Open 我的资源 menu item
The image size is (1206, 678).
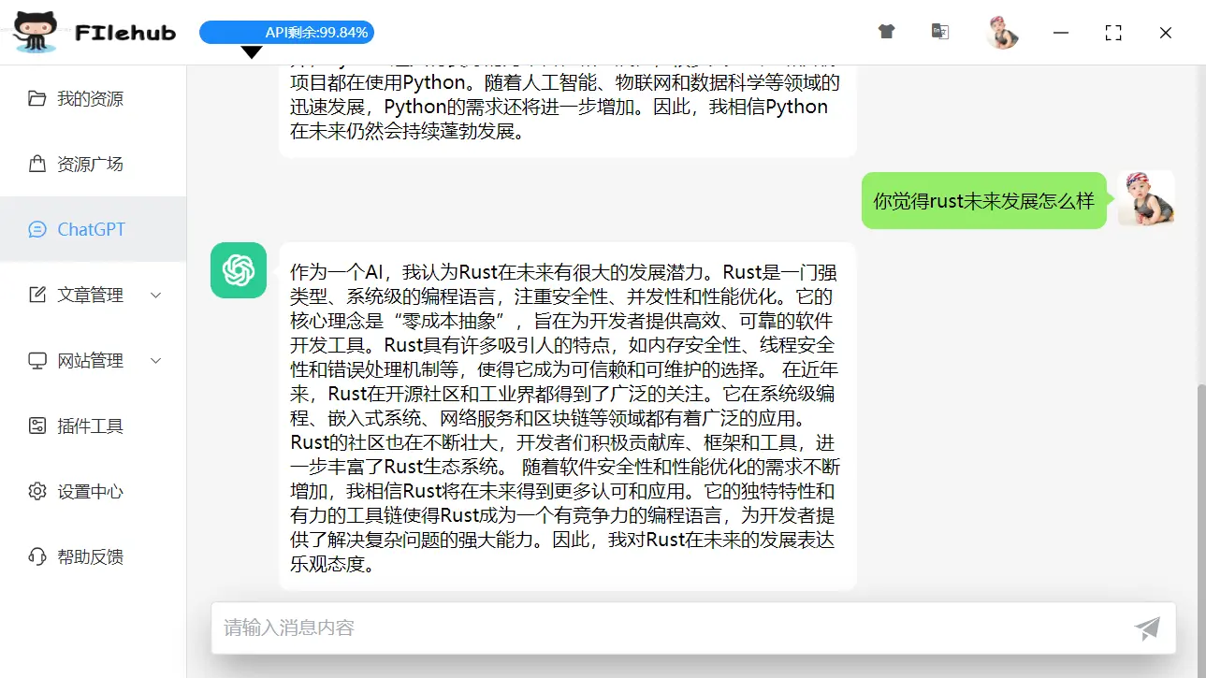click(94, 98)
